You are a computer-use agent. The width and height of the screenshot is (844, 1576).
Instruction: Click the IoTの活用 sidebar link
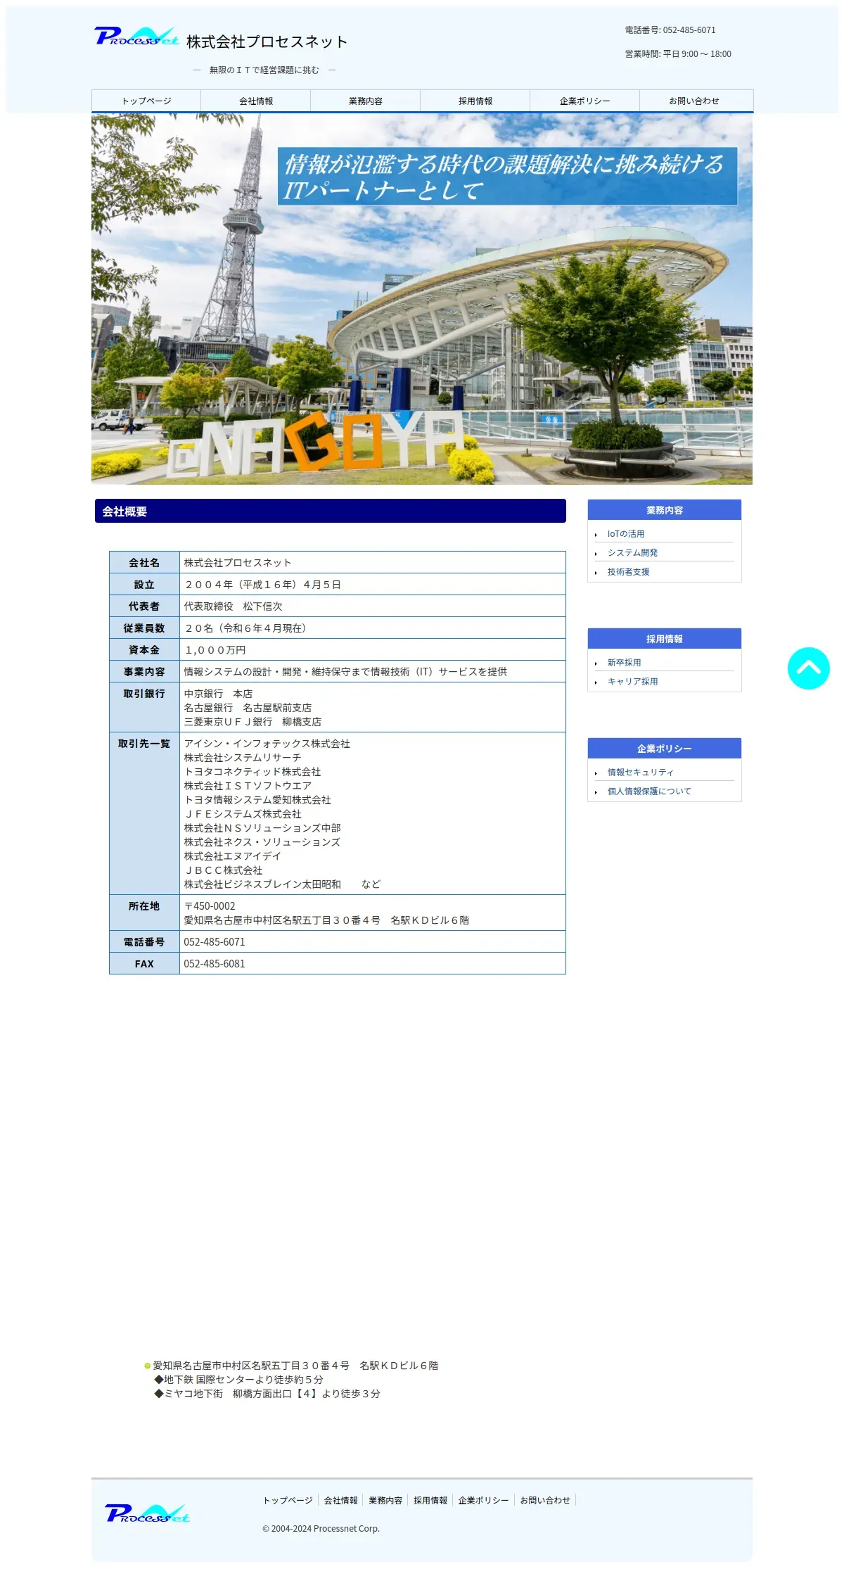[x=626, y=534]
